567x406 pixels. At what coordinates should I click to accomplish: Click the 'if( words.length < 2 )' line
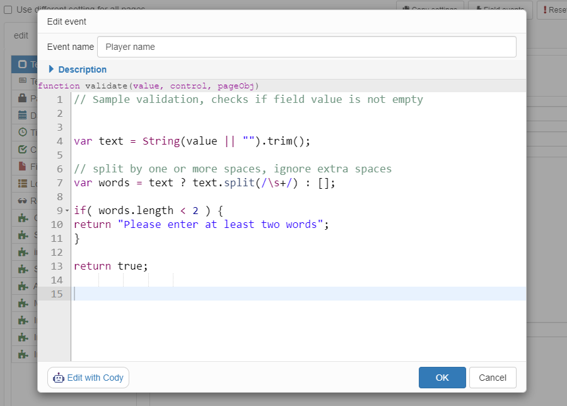tap(149, 210)
